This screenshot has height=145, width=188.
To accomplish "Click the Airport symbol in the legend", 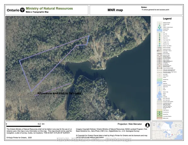I will (x=160, y=26).
